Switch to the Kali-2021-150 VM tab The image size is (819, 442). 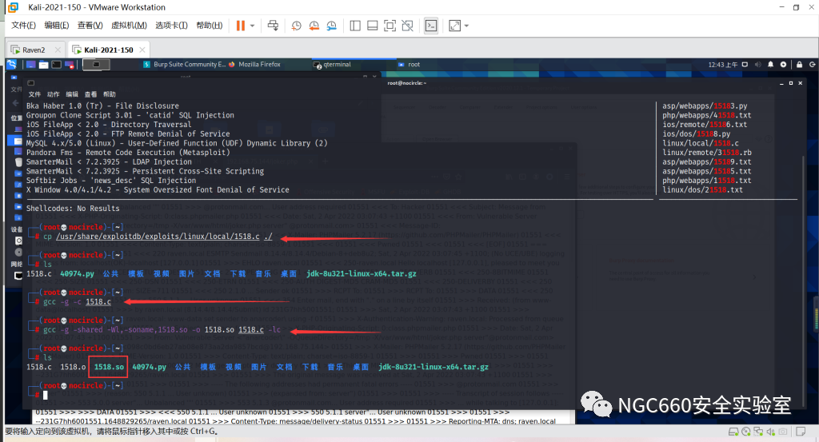[x=108, y=50]
